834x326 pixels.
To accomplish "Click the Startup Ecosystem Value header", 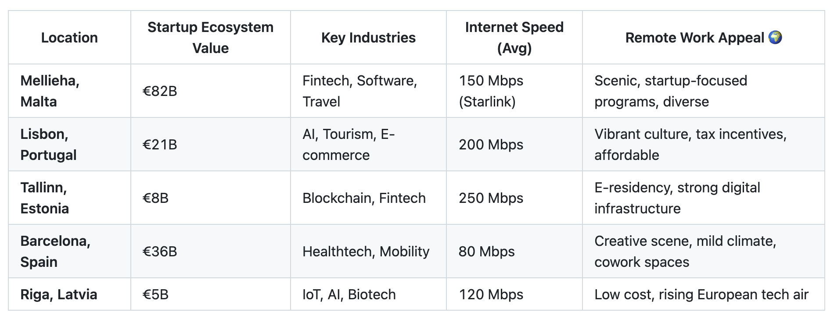I will [x=211, y=38].
